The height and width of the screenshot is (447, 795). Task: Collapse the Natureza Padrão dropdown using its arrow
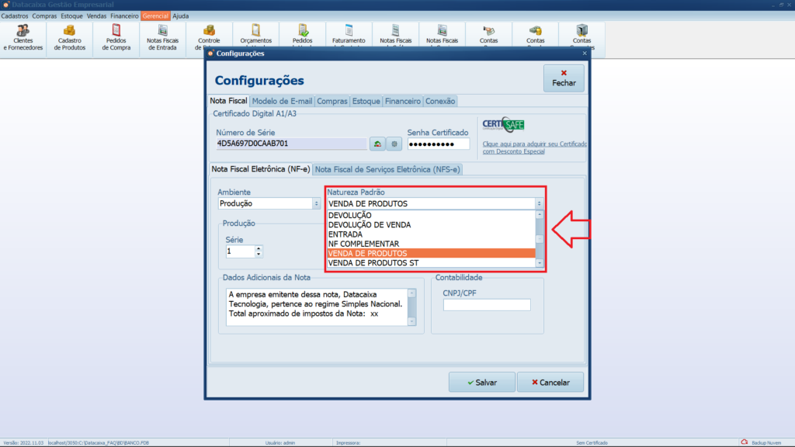539,204
